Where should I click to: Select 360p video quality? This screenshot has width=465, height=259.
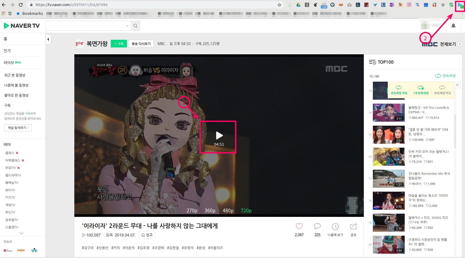210,210
